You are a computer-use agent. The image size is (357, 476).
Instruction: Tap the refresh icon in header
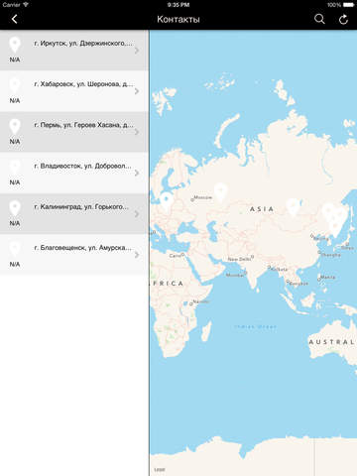click(343, 20)
